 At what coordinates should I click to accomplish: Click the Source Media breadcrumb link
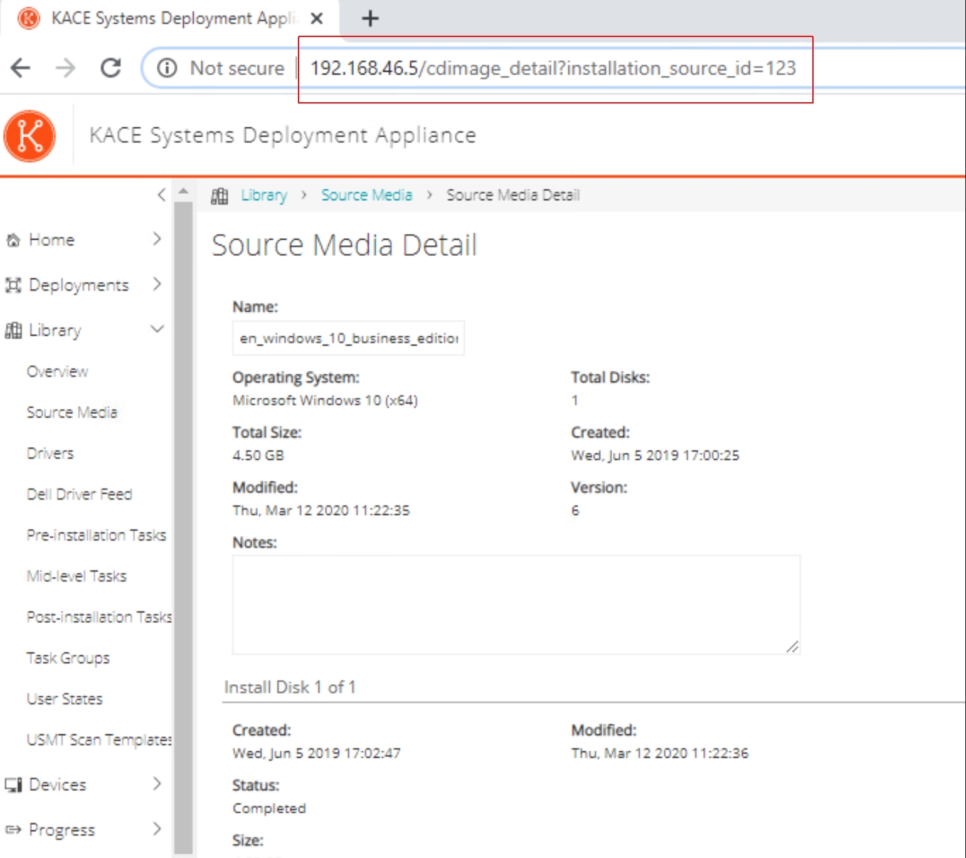[367, 196]
